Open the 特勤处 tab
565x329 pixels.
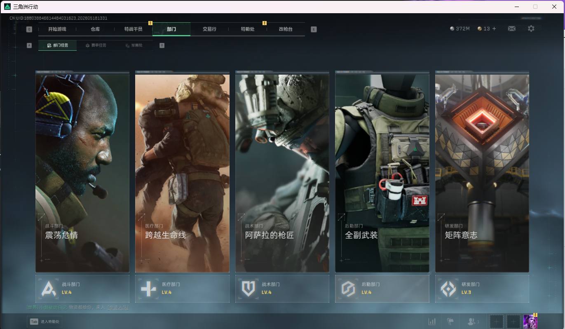point(248,29)
